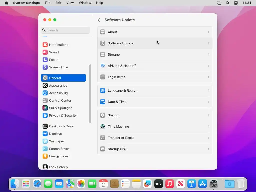The height and width of the screenshot is (192, 256).
Task: Open Control Center in menu bar
Action: [236, 3]
